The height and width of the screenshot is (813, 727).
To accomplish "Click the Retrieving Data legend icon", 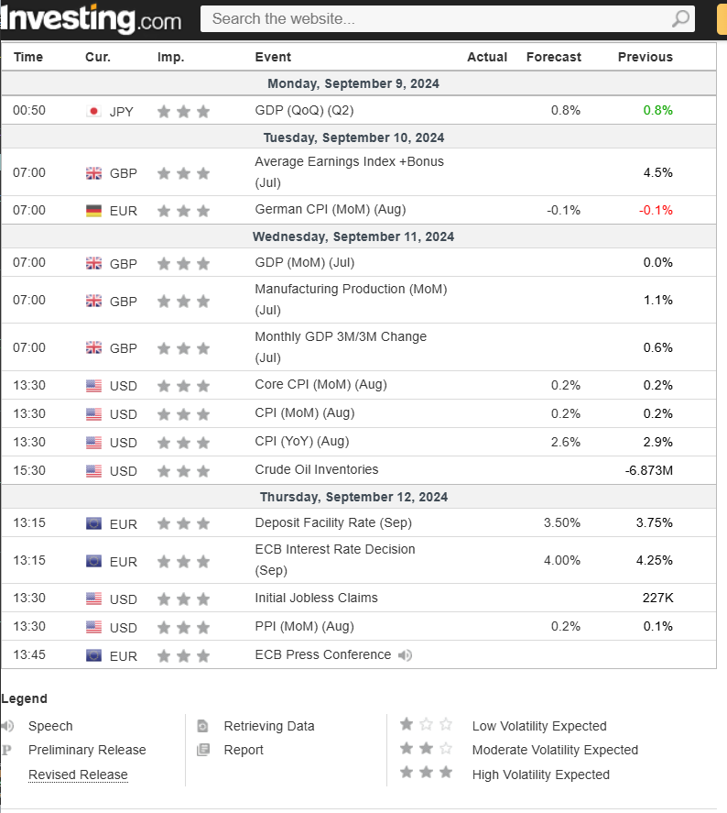I will [x=203, y=726].
